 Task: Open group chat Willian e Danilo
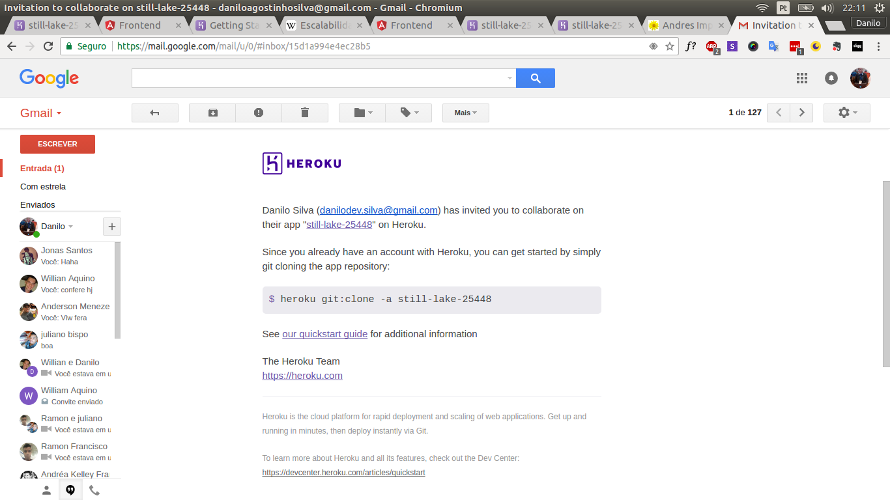click(66, 368)
